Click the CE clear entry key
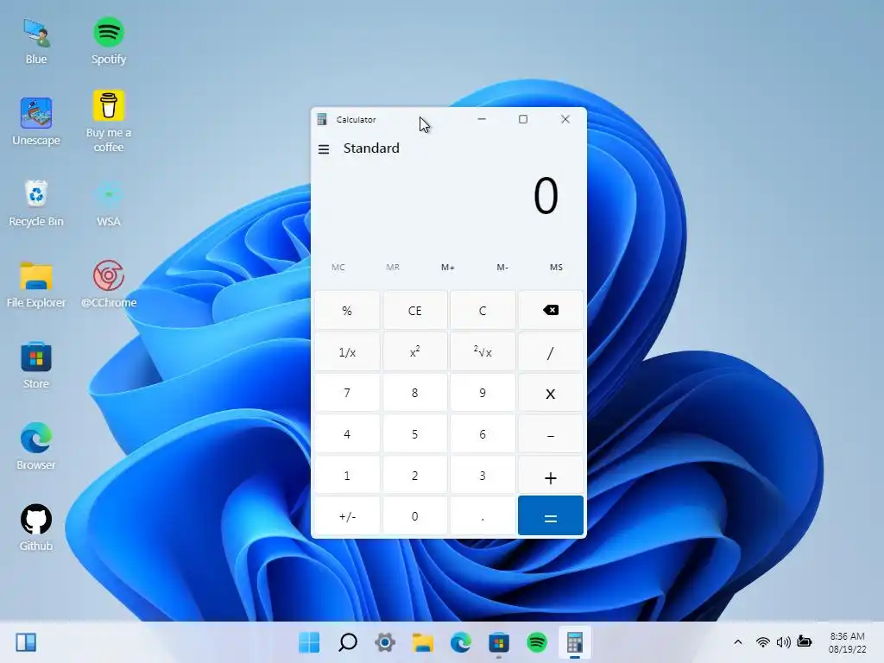Screen dimensions: 884x663 click(x=415, y=310)
